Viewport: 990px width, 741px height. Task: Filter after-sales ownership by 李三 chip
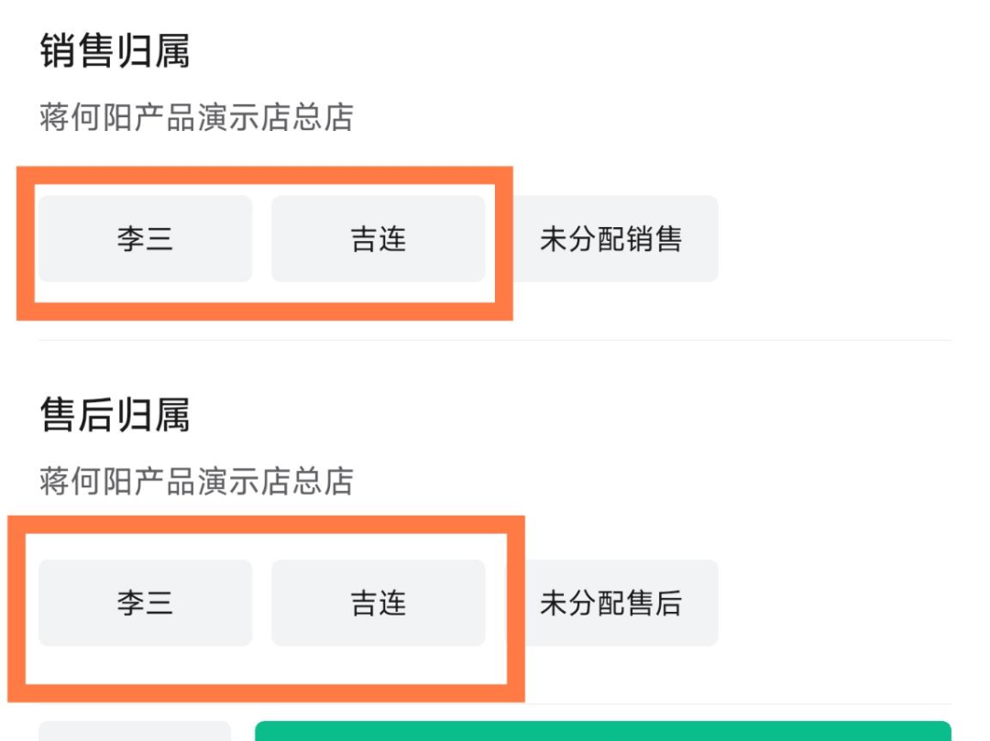145,603
